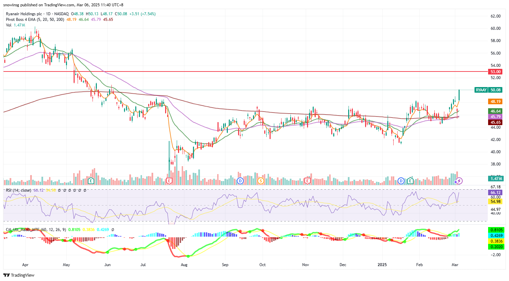
Task: Click the yellow 0.3836 MACD axis label
Action: pyautogui.click(x=496, y=241)
